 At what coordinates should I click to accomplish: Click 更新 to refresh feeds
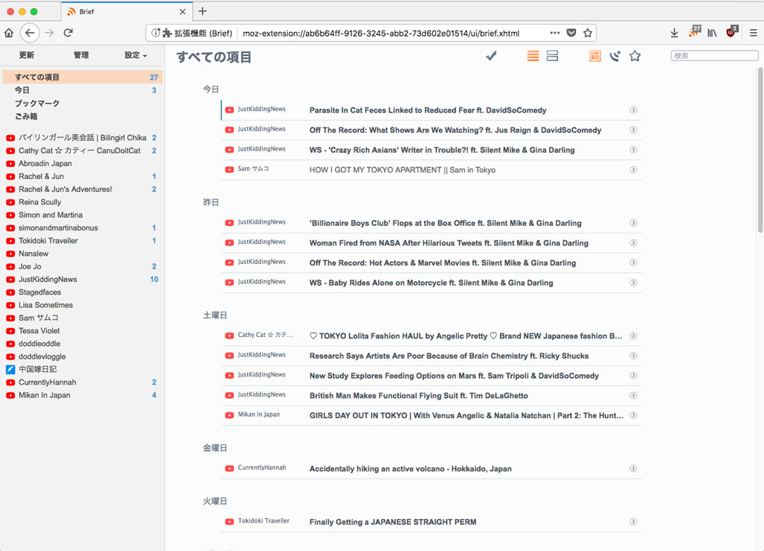coord(27,55)
